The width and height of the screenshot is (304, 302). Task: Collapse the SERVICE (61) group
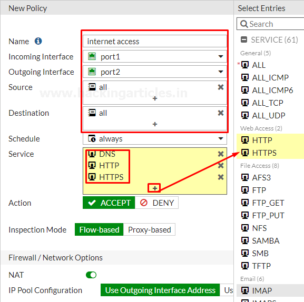[x=244, y=39]
